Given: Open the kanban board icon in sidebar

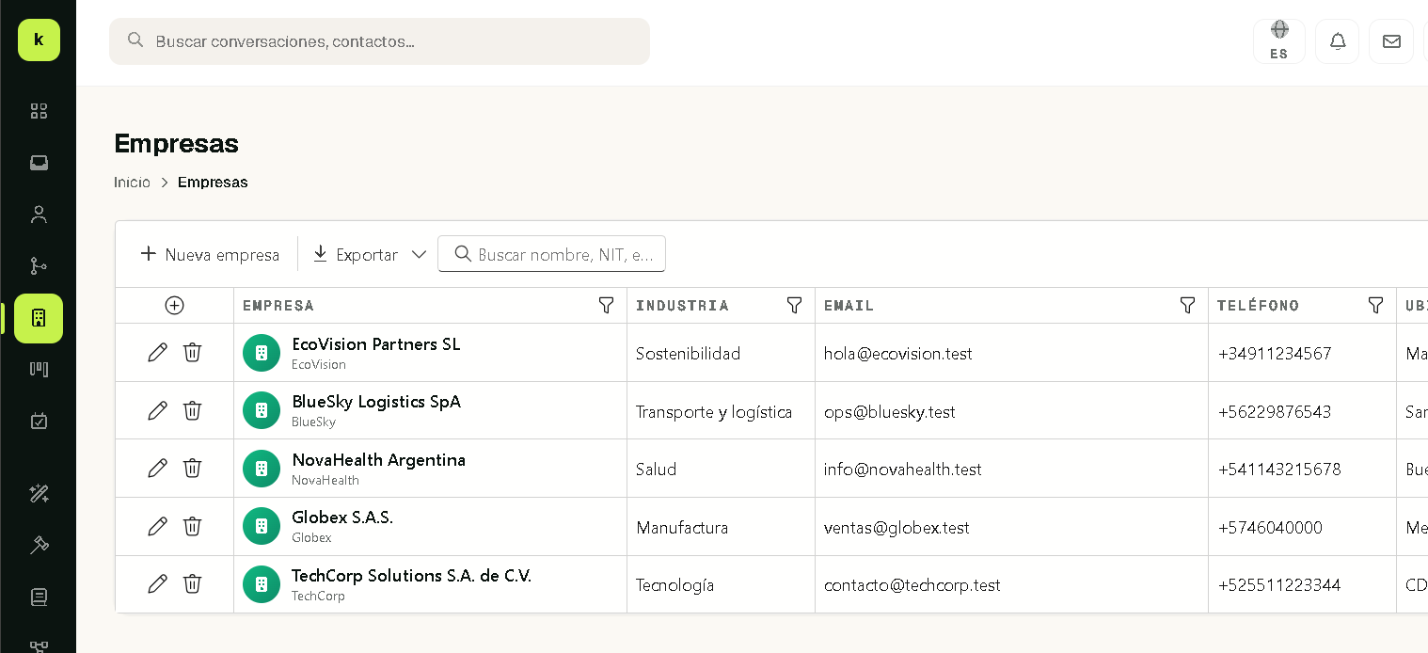Looking at the screenshot, I should click(39, 369).
